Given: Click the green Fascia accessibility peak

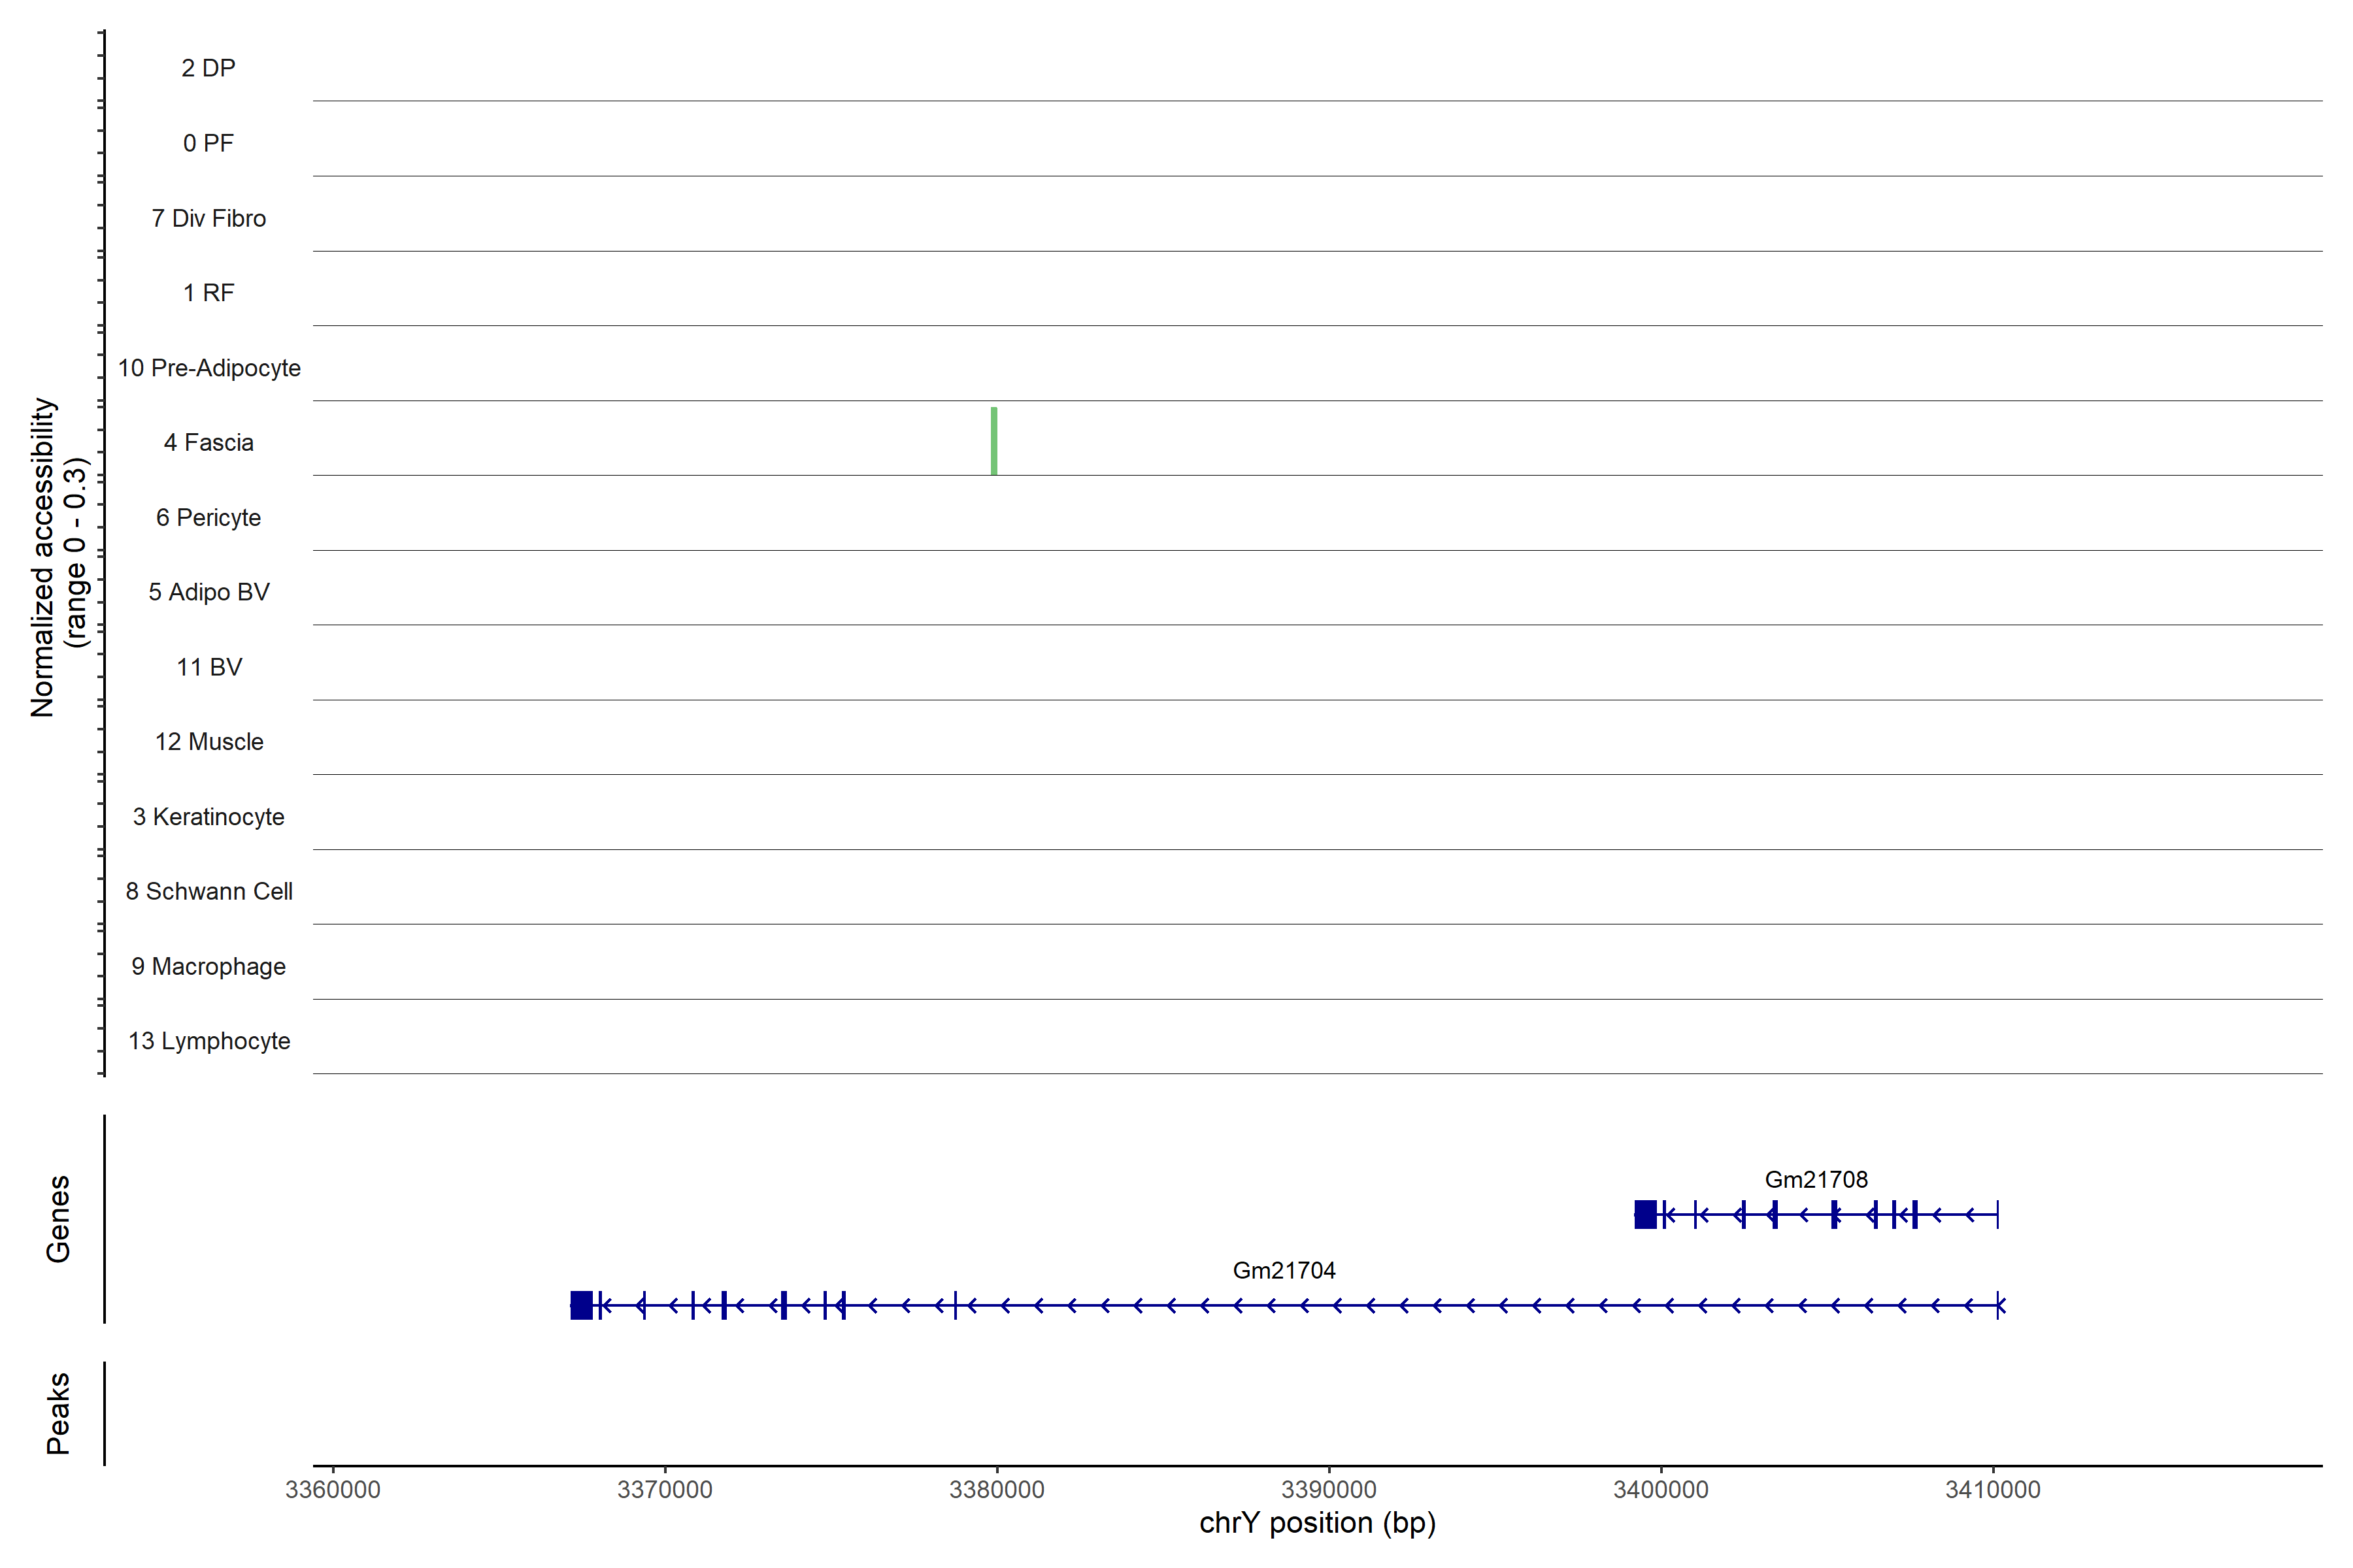Looking at the screenshot, I should coord(993,441).
